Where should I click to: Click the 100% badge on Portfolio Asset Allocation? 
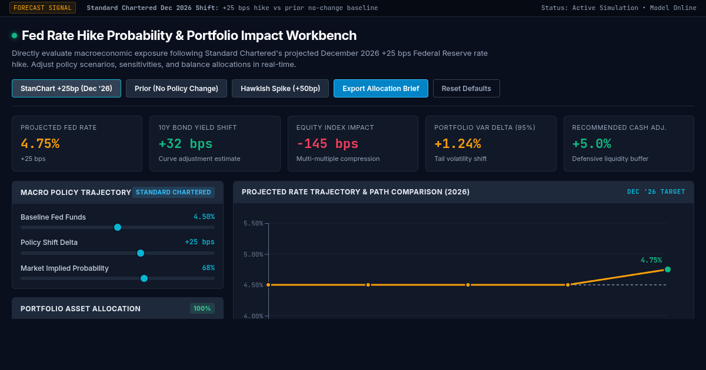tap(202, 308)
